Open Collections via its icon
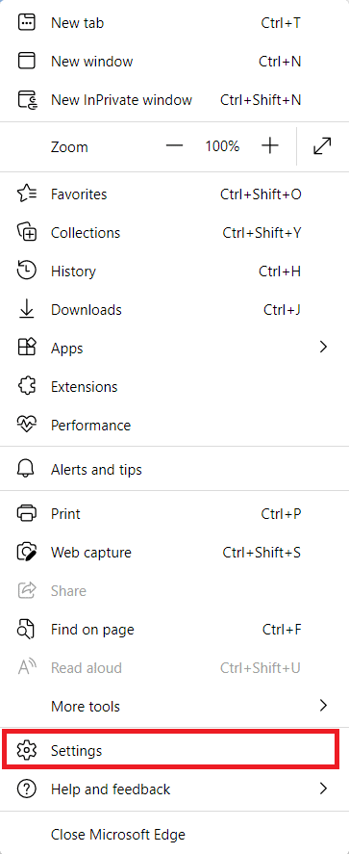Screen dimensions: 349x854 (x=27, y=233)
